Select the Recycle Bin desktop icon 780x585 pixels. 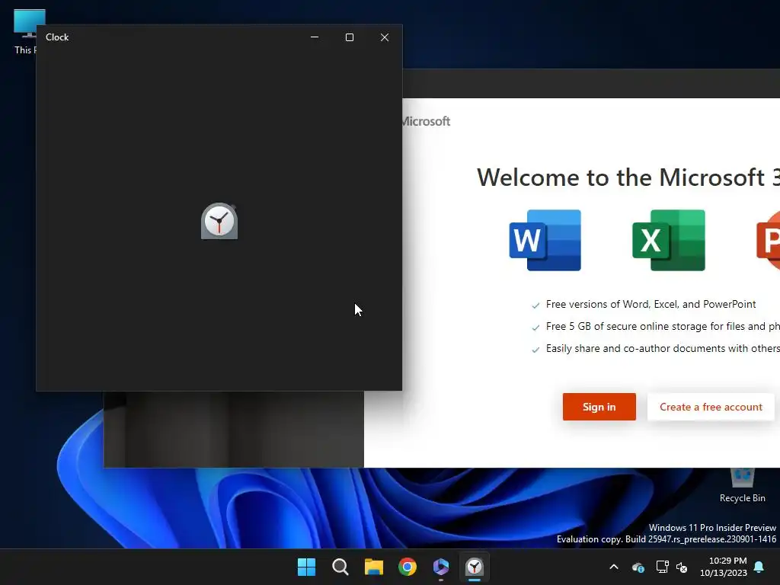pos(742,485)
